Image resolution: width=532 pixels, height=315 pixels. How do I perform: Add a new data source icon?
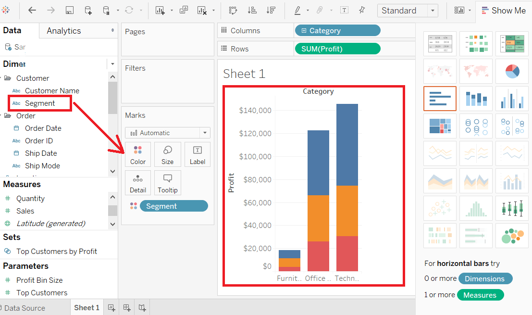pyautogui.click(x=88, y=11)
